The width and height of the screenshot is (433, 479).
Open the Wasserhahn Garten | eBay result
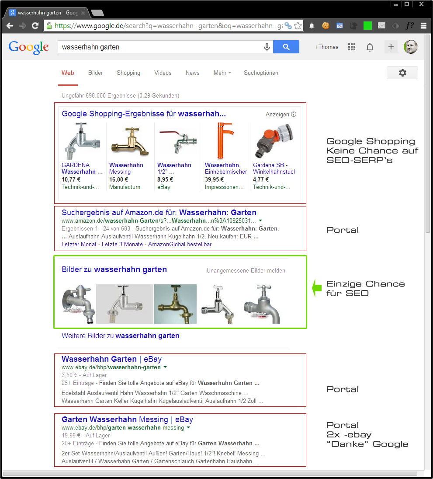[x=112, y=359]
